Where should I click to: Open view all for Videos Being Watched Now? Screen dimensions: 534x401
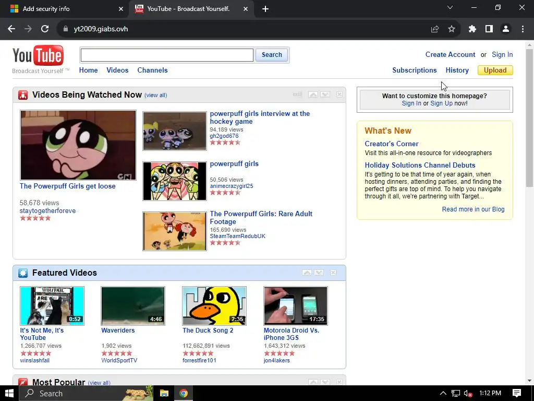(x=155, y=96)
